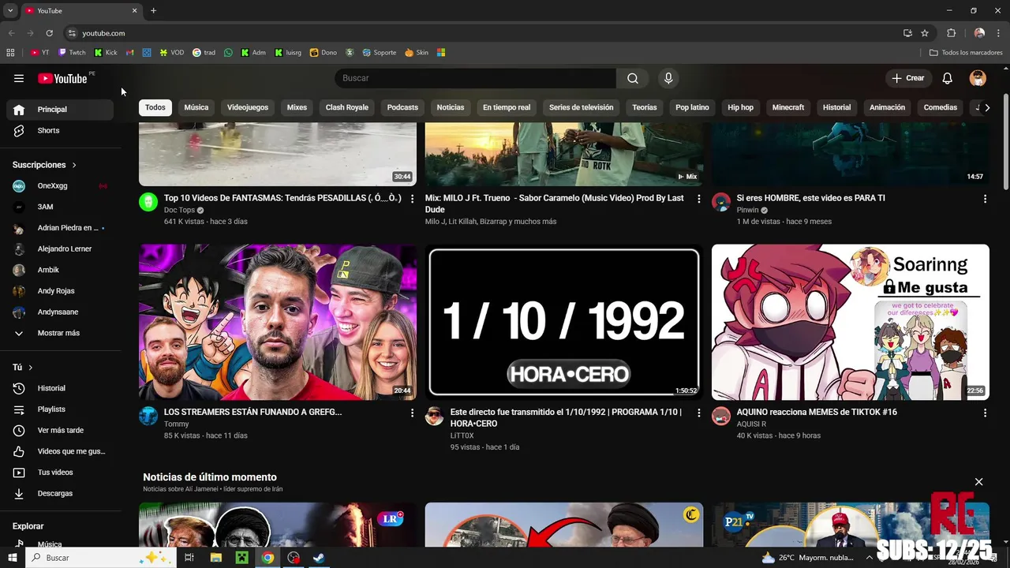Expand Mostrar más subscriptions

[x=60, y=333]
